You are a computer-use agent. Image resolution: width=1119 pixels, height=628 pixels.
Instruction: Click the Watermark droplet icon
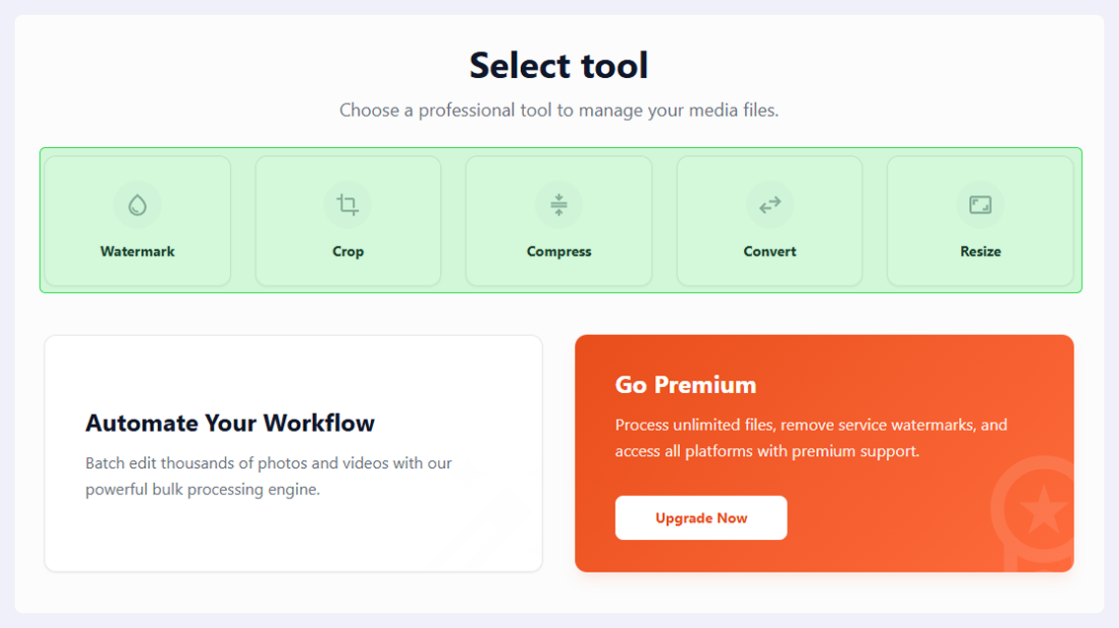(137, 205)
